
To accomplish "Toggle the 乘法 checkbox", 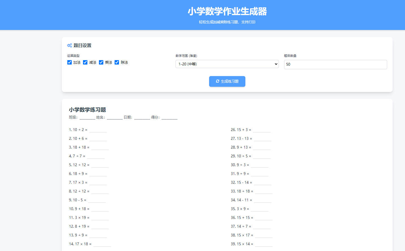I will click(101, 62).
